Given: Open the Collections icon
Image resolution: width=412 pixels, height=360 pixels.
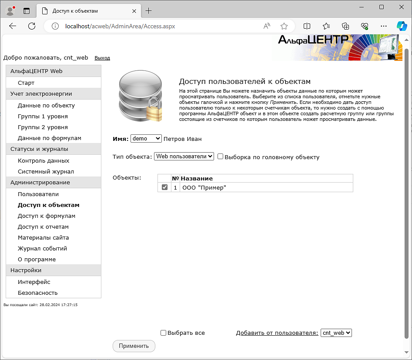Looking at the screenshot, I should click(345, 26).
